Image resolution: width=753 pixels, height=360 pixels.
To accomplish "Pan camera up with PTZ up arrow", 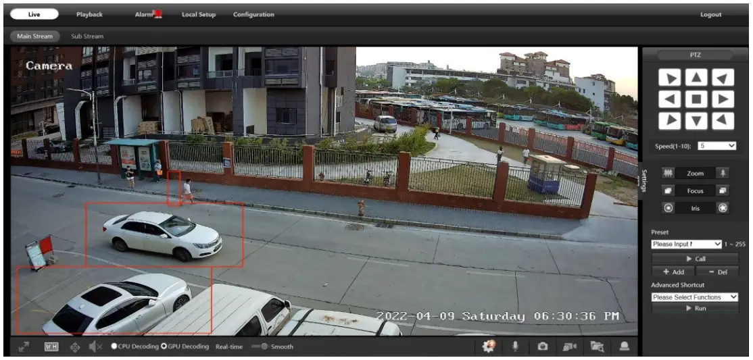I will point(696,77).
